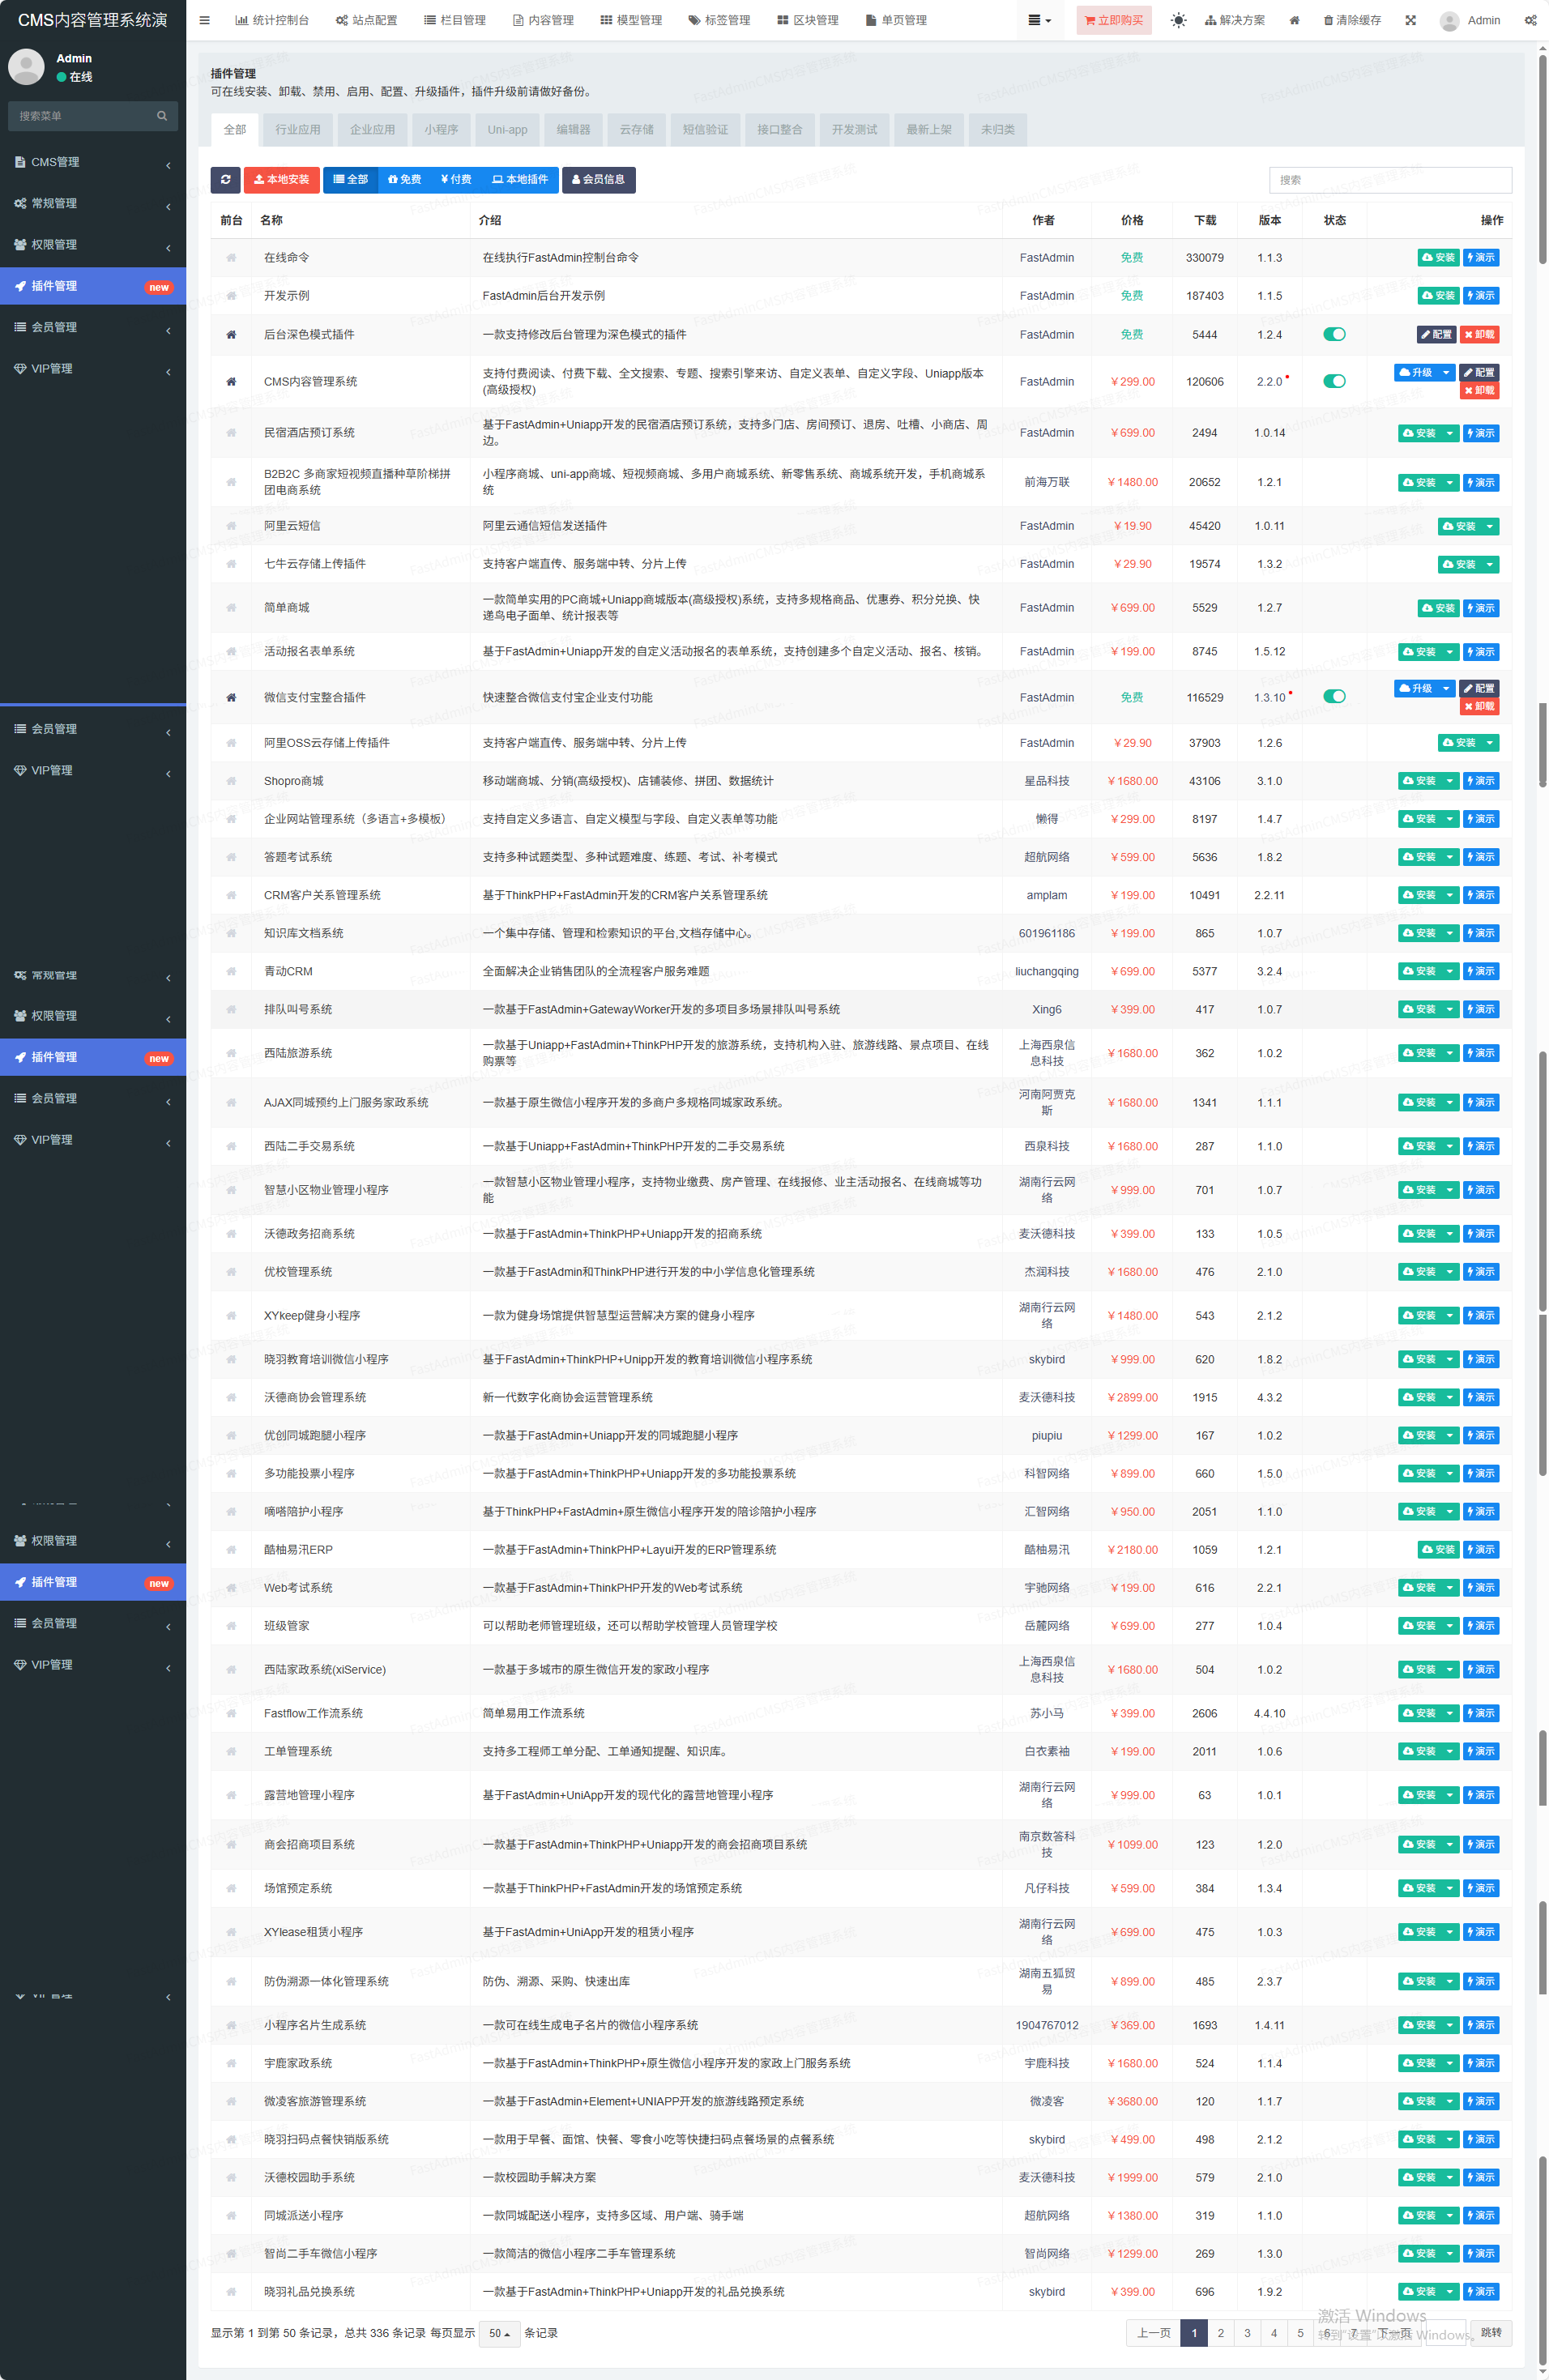Viewport: 1549px width, 2380px height.
Task: Click the search magnifier in sidebar menu
Action: pyautogui.click(x=162, y=116)
